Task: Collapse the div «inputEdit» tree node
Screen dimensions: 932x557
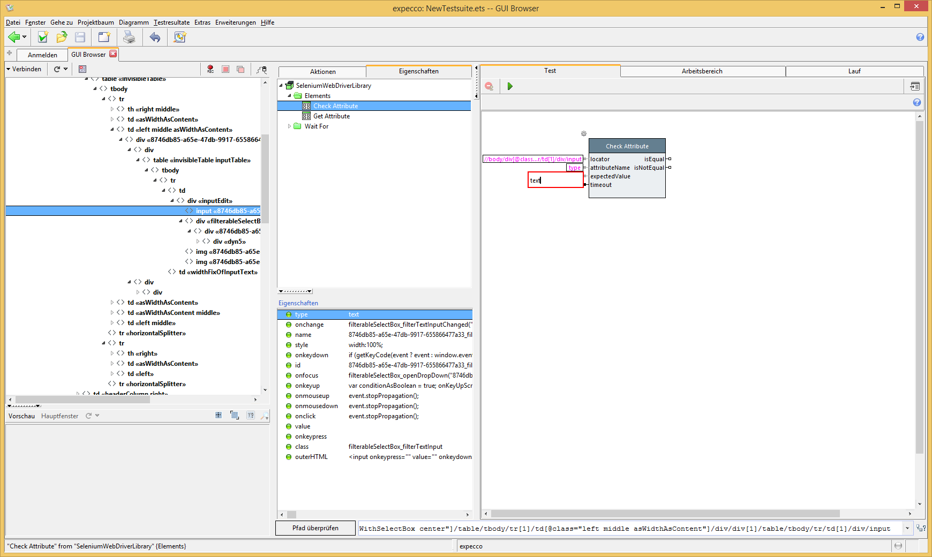Action: point(172,201)
